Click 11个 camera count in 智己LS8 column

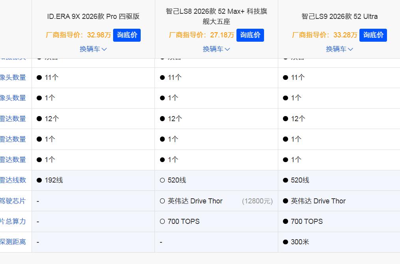coord(175,78)
